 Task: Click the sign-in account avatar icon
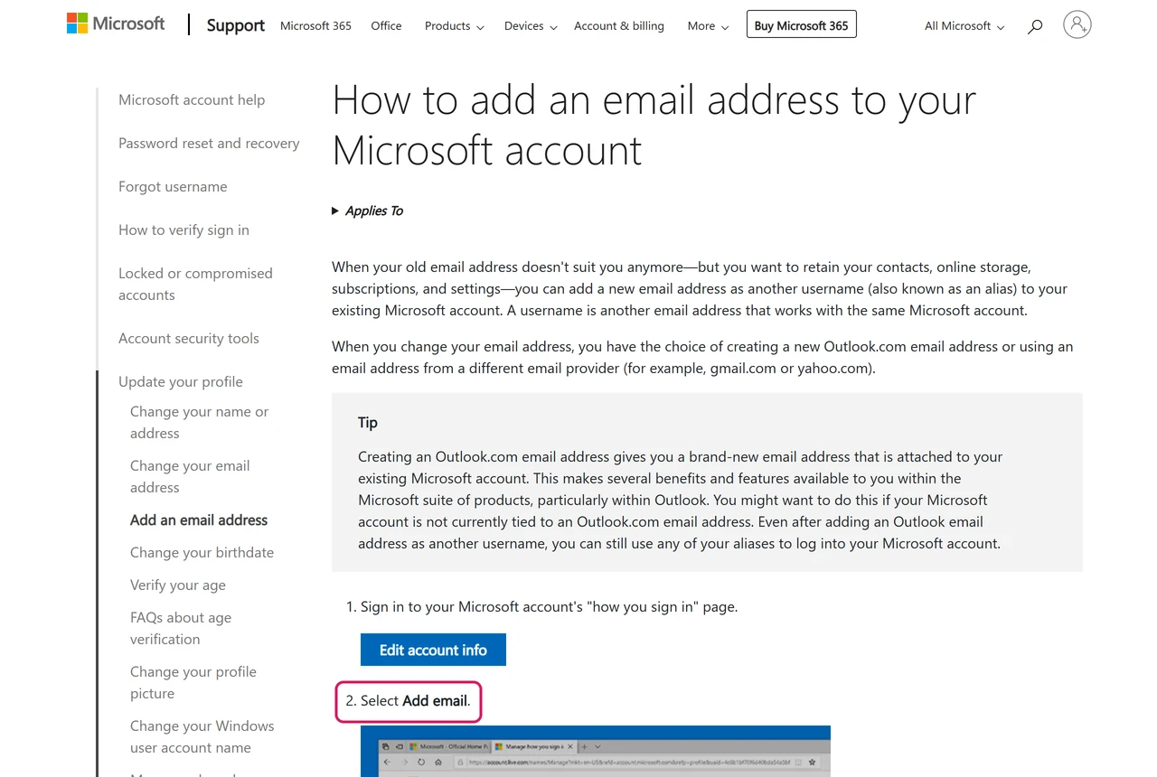[1077, 25]
